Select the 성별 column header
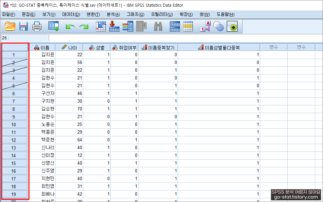The image size is (323, 202). click(97, 47)
